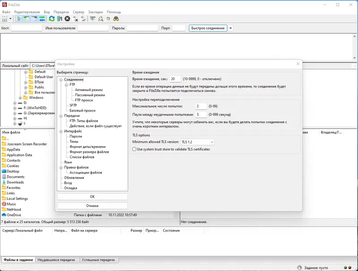Refresh file and folder lists icon
This screenshot has width=358, height=271.
(x=51, y=19)
